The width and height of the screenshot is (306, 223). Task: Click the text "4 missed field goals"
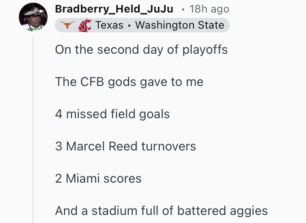coord(113,114)
